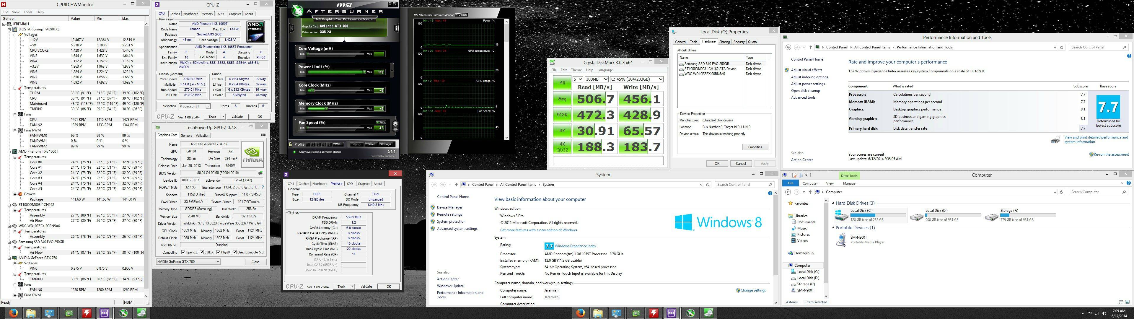The image size is (1134, 319).
Task: Switch to Mainboard tab in the CPU-Z CPU window
Action: point(190,14)
